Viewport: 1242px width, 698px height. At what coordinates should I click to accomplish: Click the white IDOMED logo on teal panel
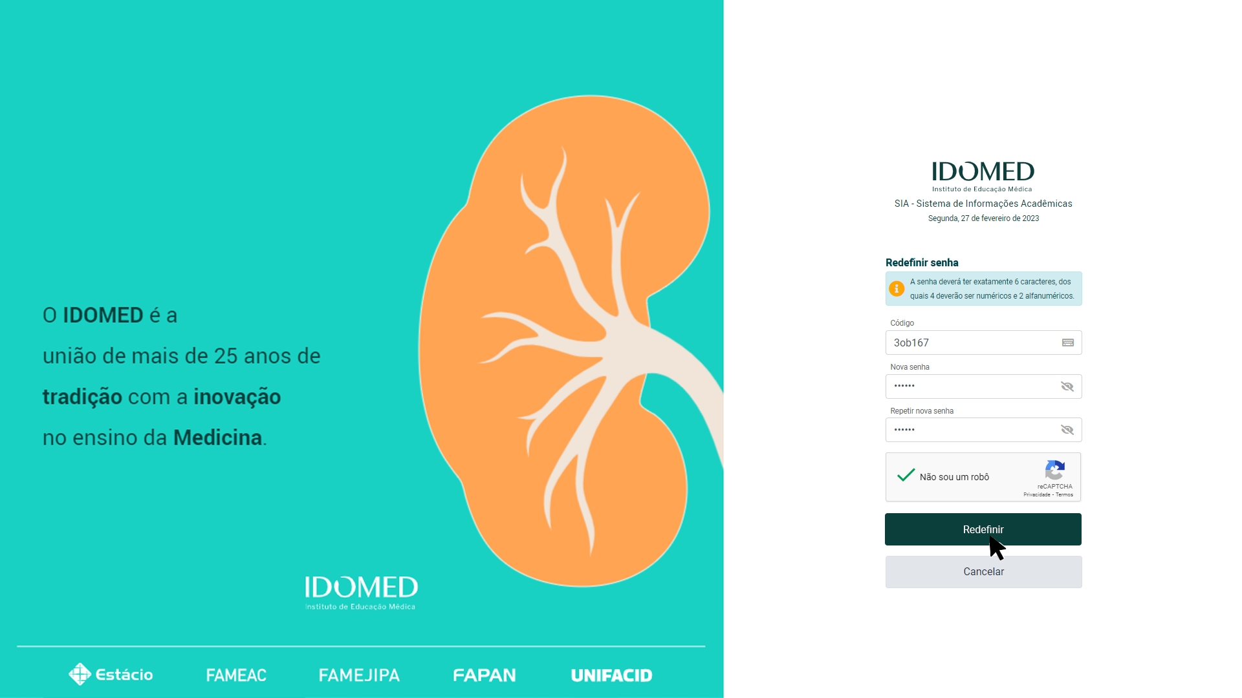click(361, 593)
